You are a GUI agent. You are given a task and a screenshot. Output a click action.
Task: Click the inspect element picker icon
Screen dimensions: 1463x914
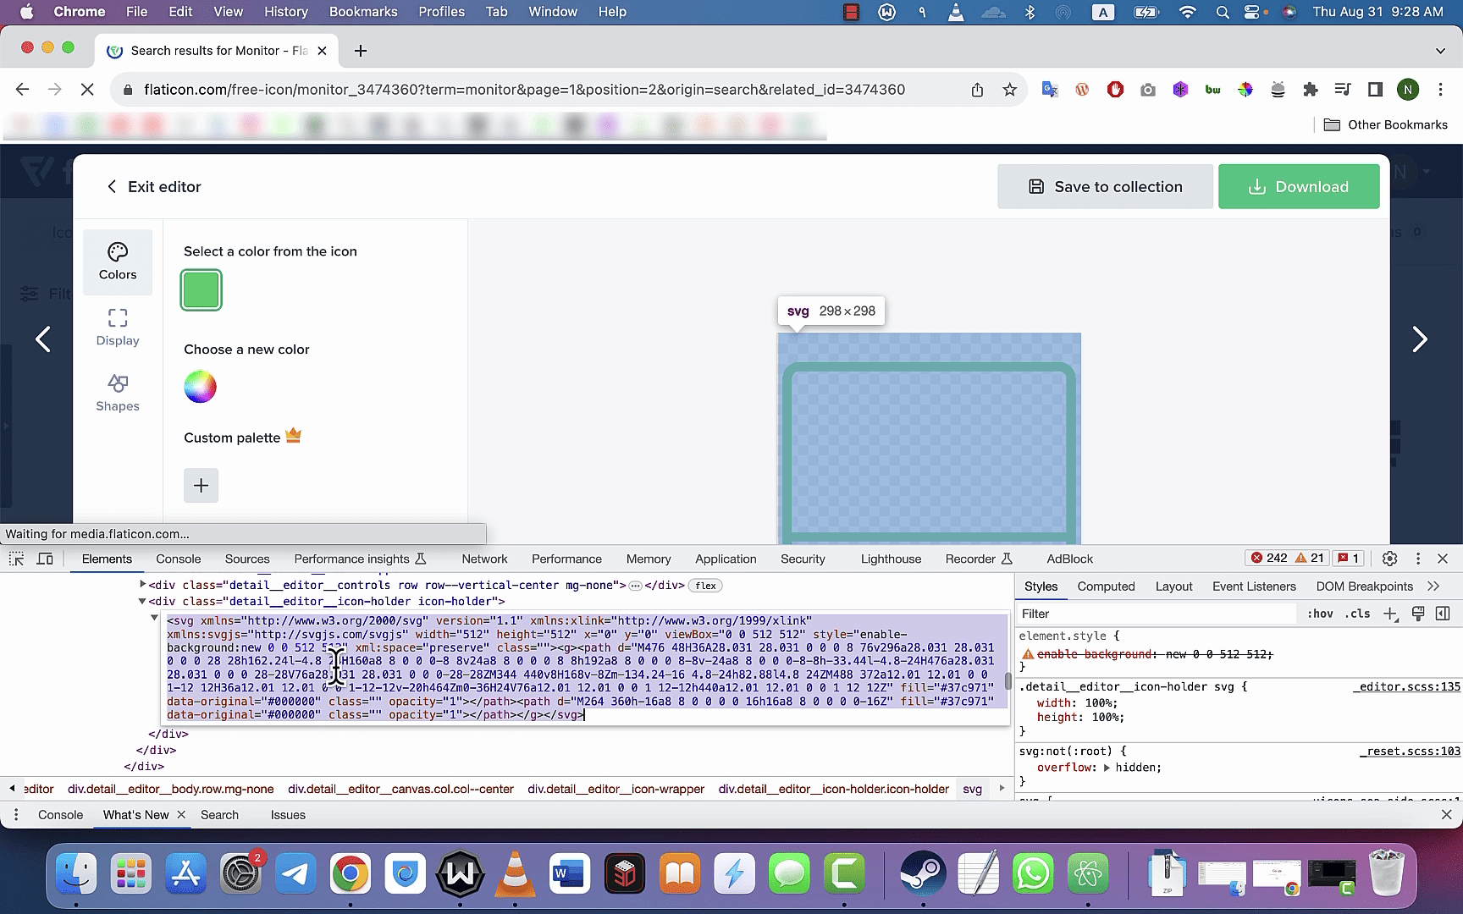point(16,559)
